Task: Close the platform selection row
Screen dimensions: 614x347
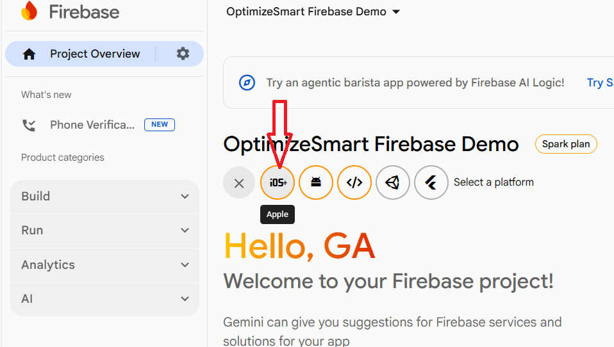Action: [x=239, y=182]
